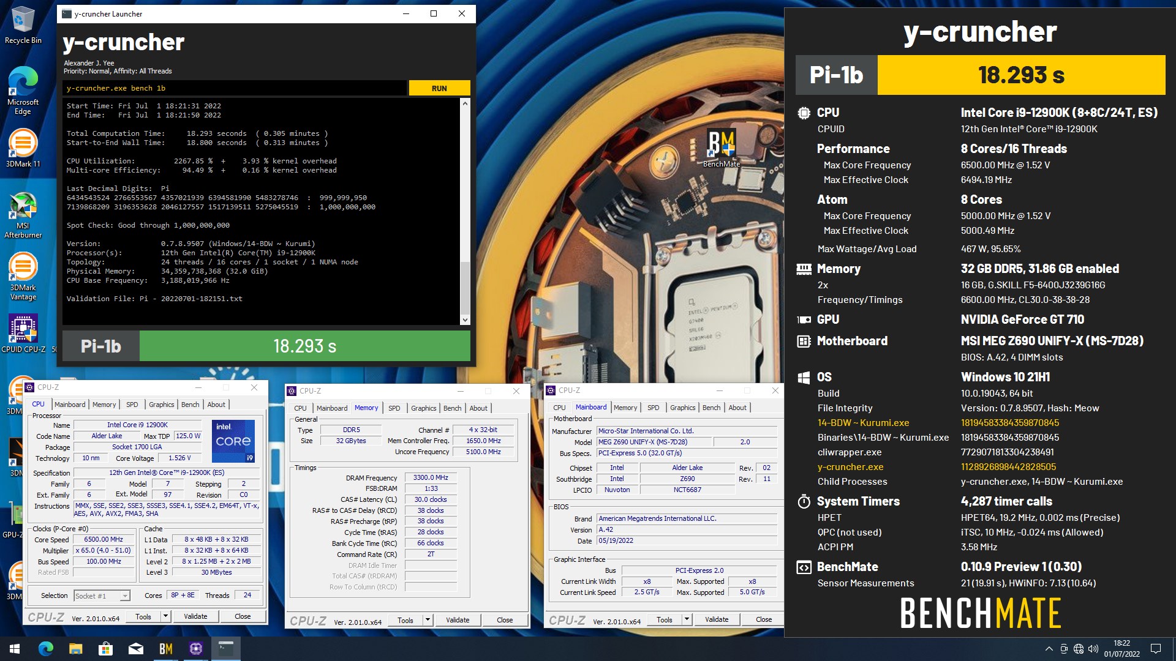Select the Memory tab in the left CPU-Z

click(104, 405)
